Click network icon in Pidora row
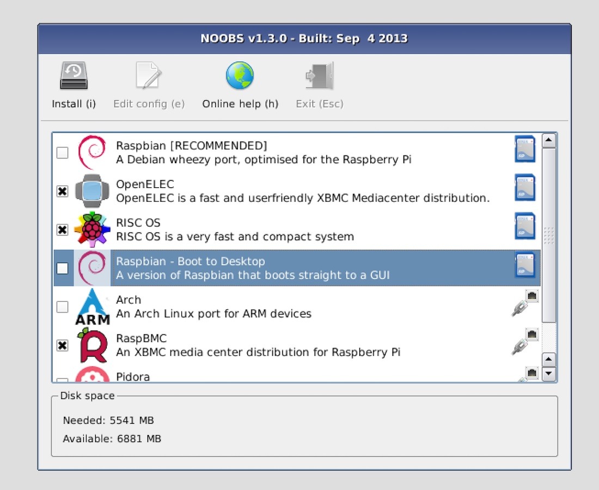The height and width of the screenshot is (490, 599). click(x=527, y=374)
